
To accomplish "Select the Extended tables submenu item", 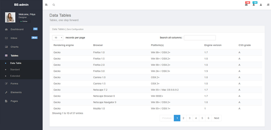I will (15, 76).
